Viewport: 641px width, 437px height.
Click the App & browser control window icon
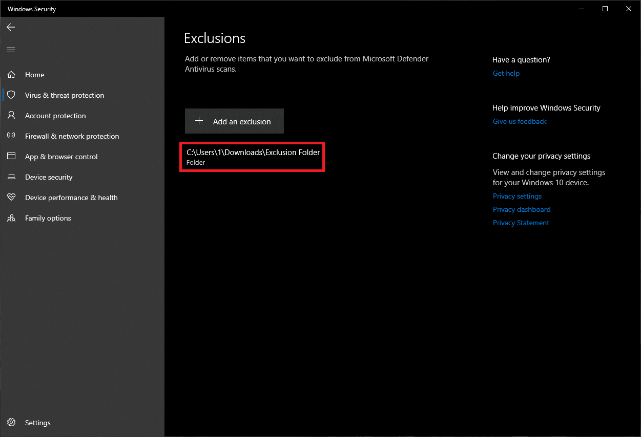click(x=11, y=157)
